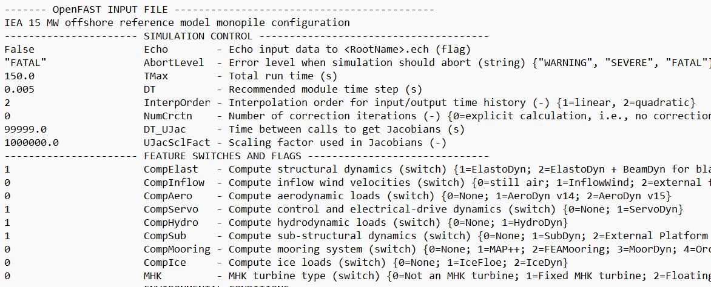Click the SIMULATION CONTROL section header
The width and height of the screenshot is (711, 287).
point(198,36)
